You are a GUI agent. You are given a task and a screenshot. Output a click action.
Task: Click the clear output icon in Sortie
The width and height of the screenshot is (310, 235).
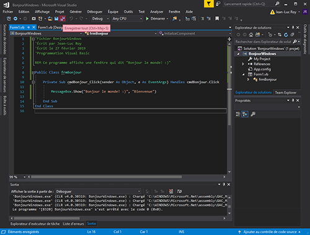[x=170, y=191]
